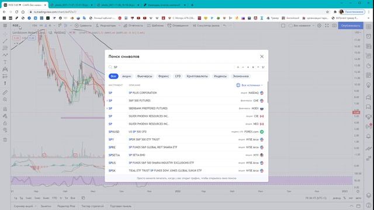Choose SILVER PHOENIX RESOURCES on NEO
374x210 pixels.
186,124
